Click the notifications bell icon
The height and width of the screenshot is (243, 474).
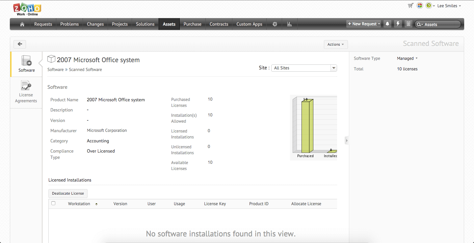(x=387, y=24)
